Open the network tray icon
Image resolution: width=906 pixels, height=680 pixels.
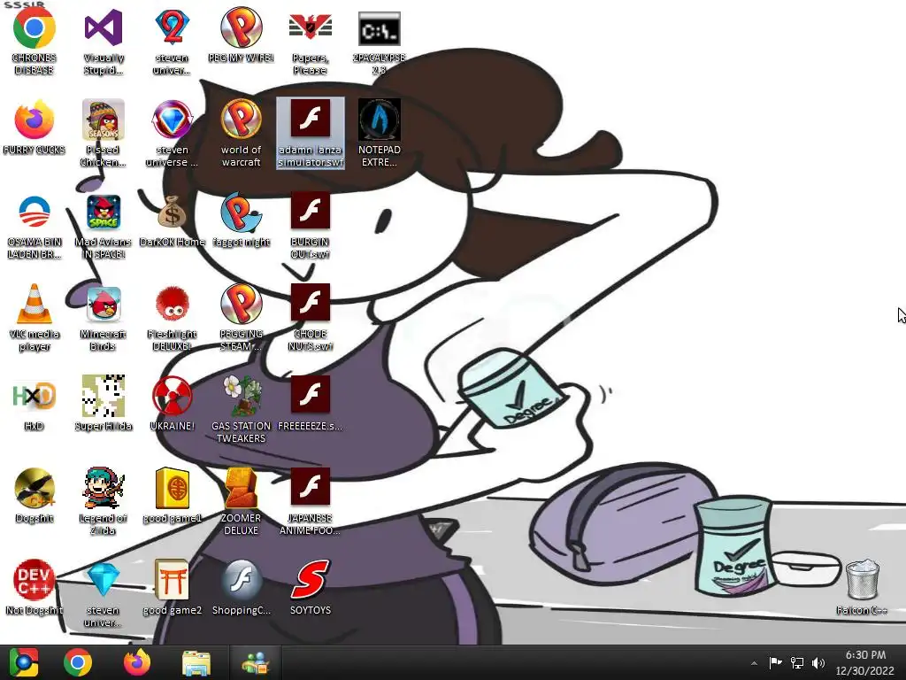[797, 662]
